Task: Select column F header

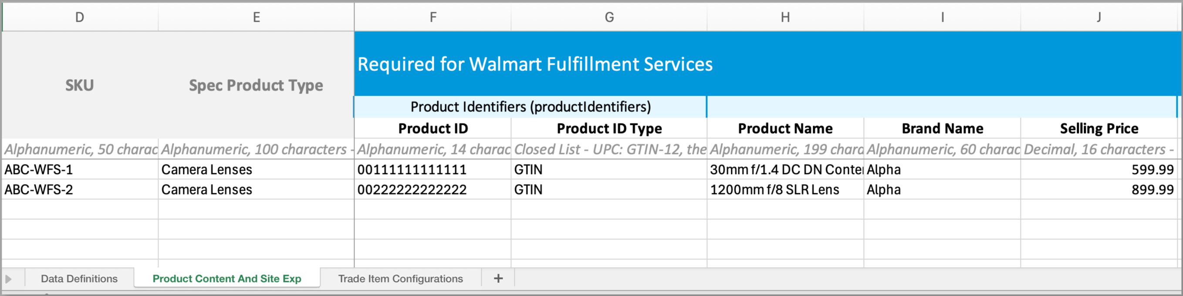Action: pos(433,17)
